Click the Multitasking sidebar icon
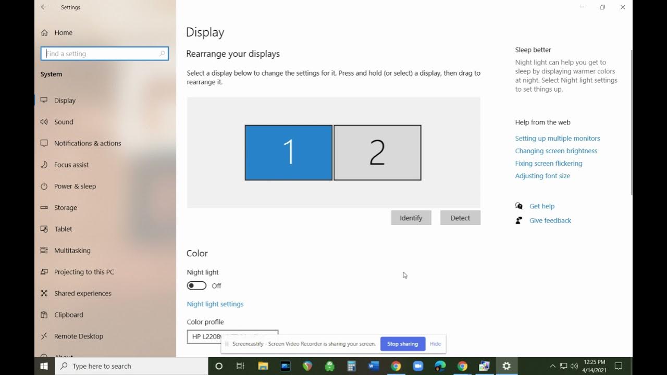Image resolution: width=667 pixels, height=375 pixels. click(x=44, y=250)
